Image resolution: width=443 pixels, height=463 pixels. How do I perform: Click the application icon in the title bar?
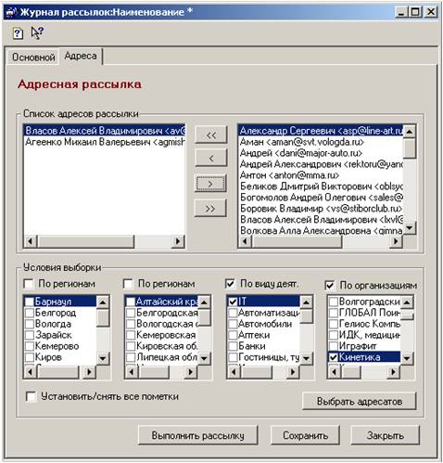click(x=11, y=12)
